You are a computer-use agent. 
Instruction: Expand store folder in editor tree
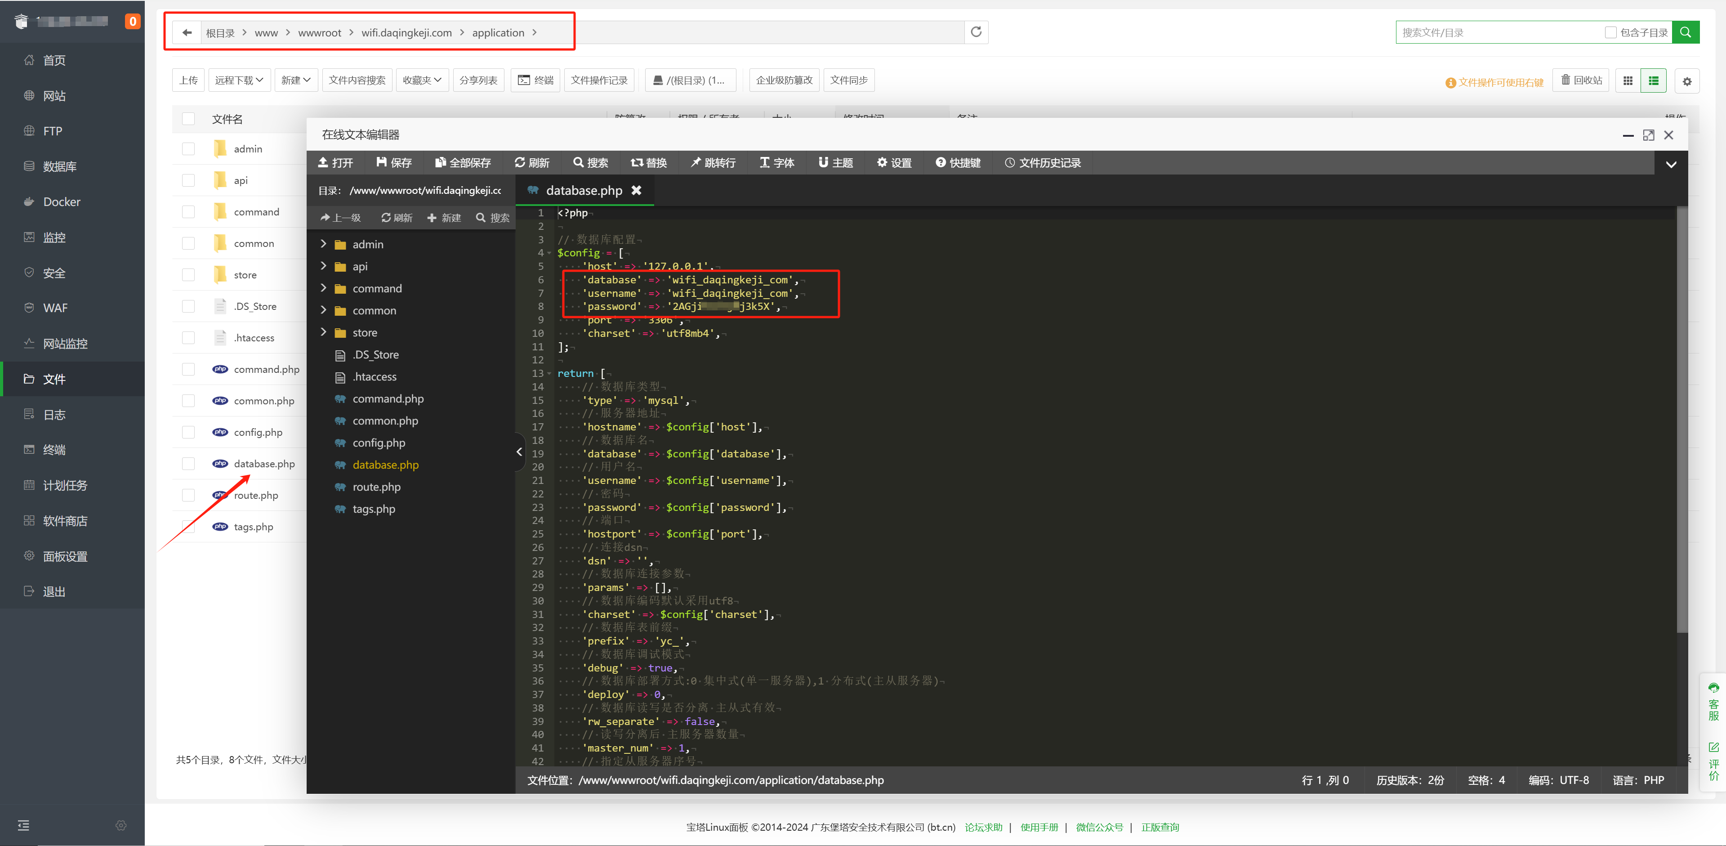(x=323, y=332)
